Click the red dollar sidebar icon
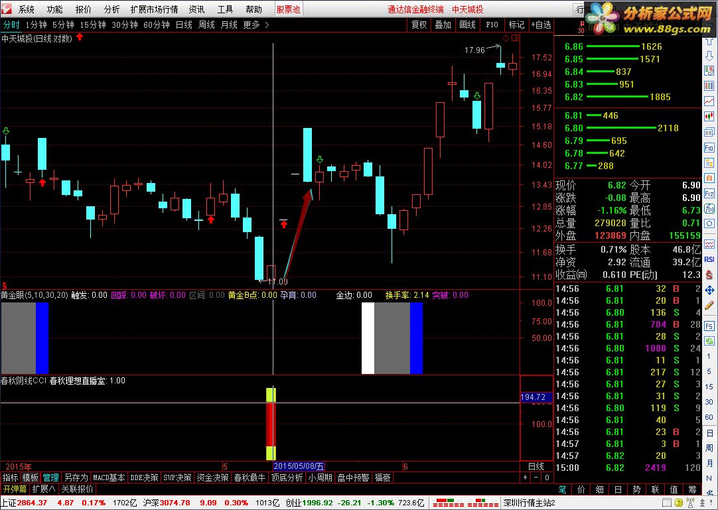 [709, 275]
